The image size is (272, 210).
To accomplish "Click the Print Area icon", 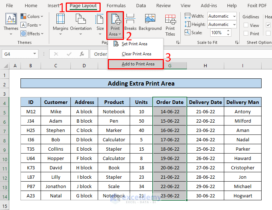I will [116, 19].
